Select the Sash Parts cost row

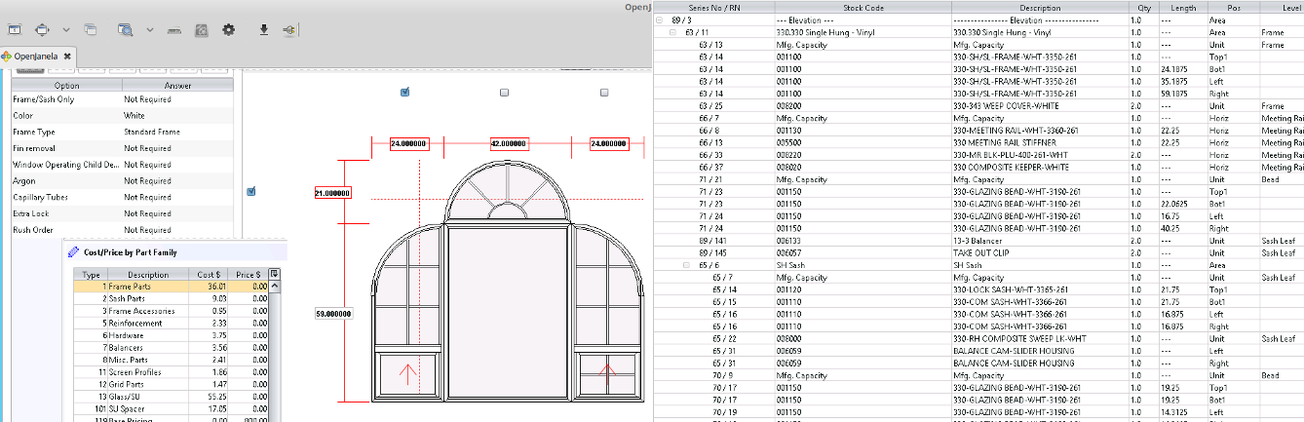pos(171,298)
